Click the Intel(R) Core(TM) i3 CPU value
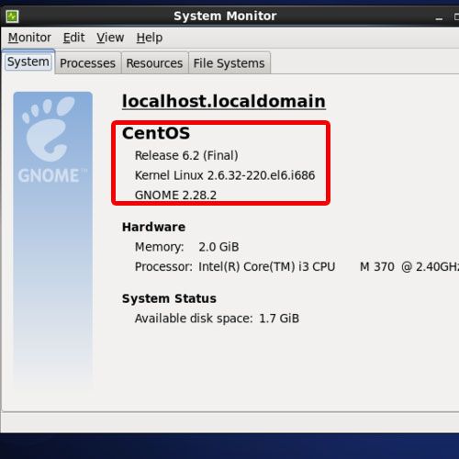Image resolution: width=459 pixels, height=459 pixels. [329, 267]
